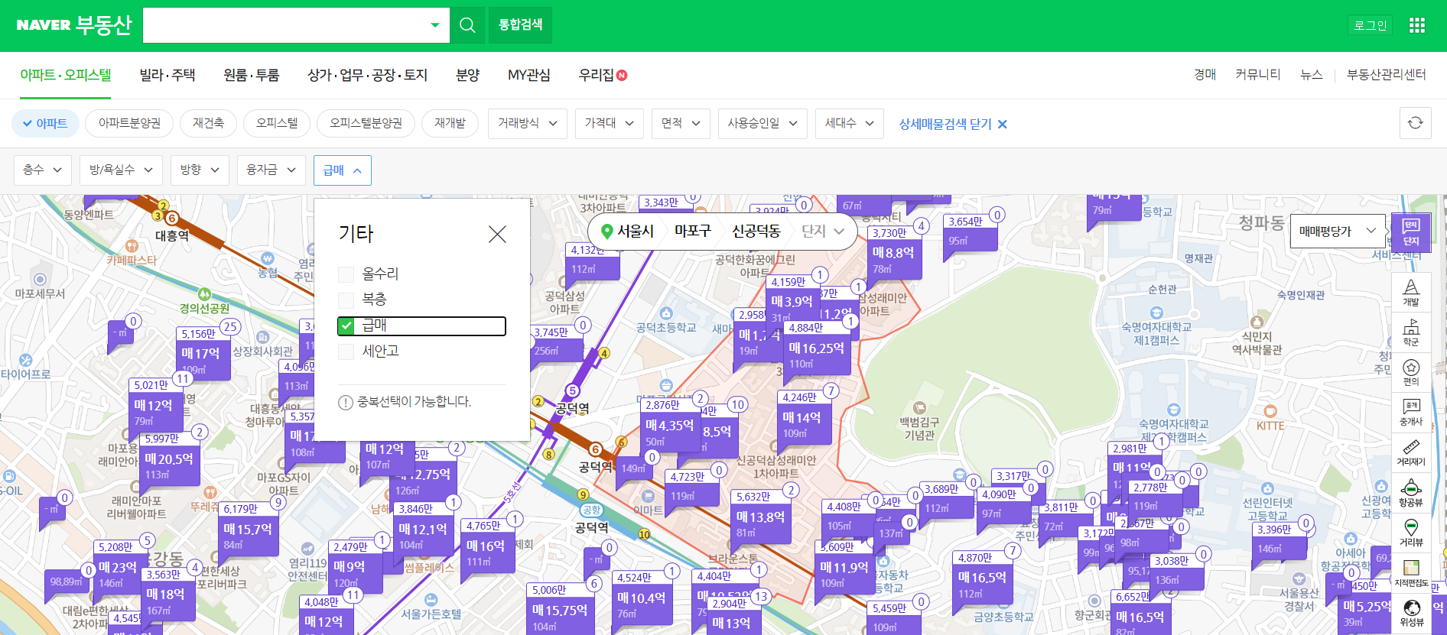Switch to the 빌라·주택 tab
Image resolution: width=1447 pixels, height=635 pixels.
(167, 75)
